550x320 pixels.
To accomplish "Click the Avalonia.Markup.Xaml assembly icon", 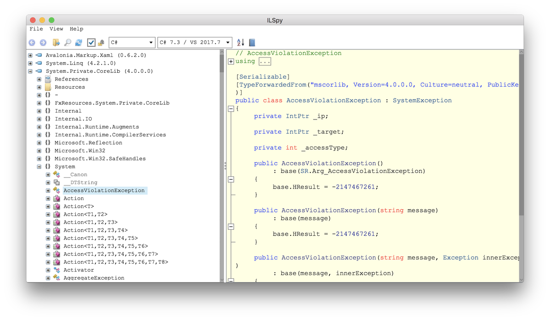I will 39,55.
